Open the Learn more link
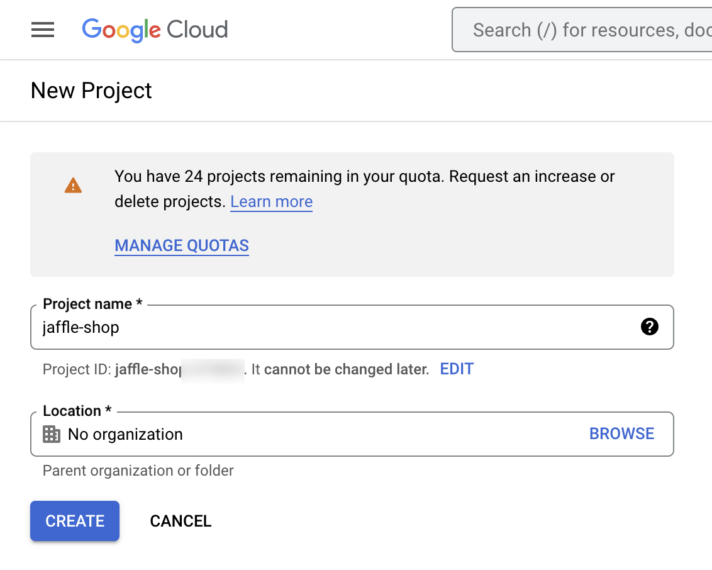Viewport: 712px width, 570px height. coord(271,202)
